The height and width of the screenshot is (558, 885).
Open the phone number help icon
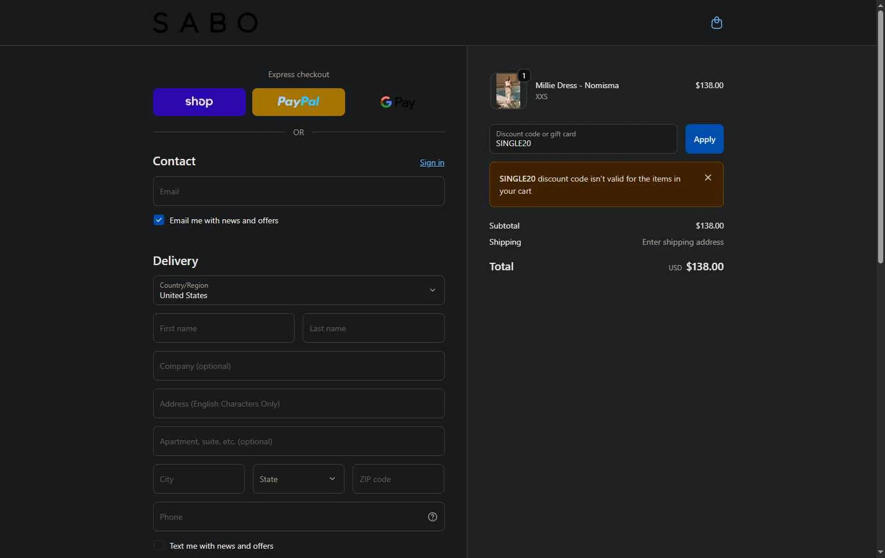coord(433,517)
